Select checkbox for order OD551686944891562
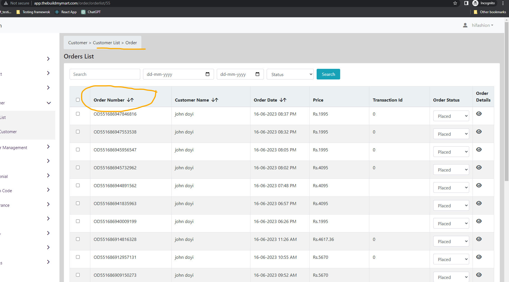509x282 pixels. 78,185
